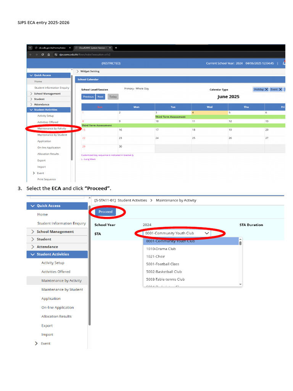The image size is (293, 391).
Task: Click the first Third Term Assessment bar starting Tuesday 3
Action: (220, 117)
